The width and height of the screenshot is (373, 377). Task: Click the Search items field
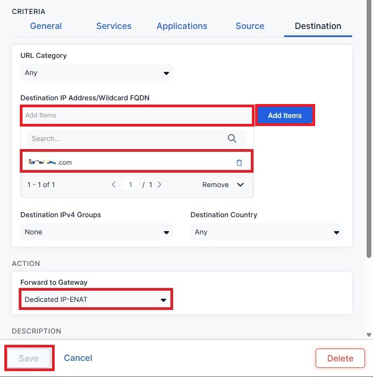(x=126, y=138)
